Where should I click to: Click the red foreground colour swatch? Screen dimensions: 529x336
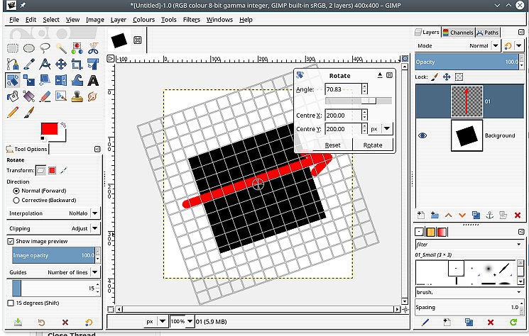49,130
